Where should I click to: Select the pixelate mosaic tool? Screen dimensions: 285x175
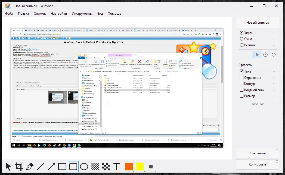(x=106, y=167)
